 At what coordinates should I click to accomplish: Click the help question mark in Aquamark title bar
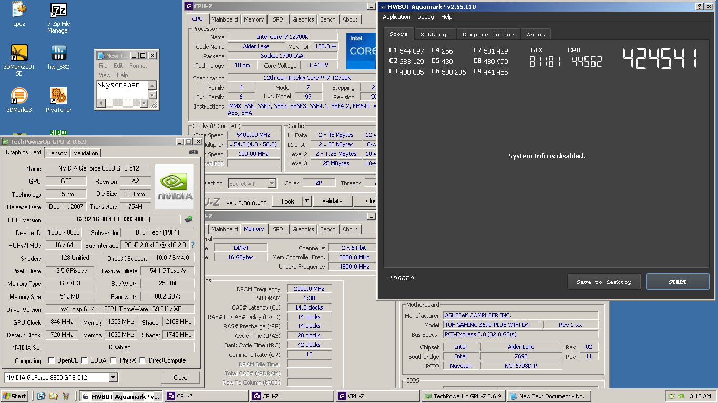pyautogui.click(x=700, y=7)
